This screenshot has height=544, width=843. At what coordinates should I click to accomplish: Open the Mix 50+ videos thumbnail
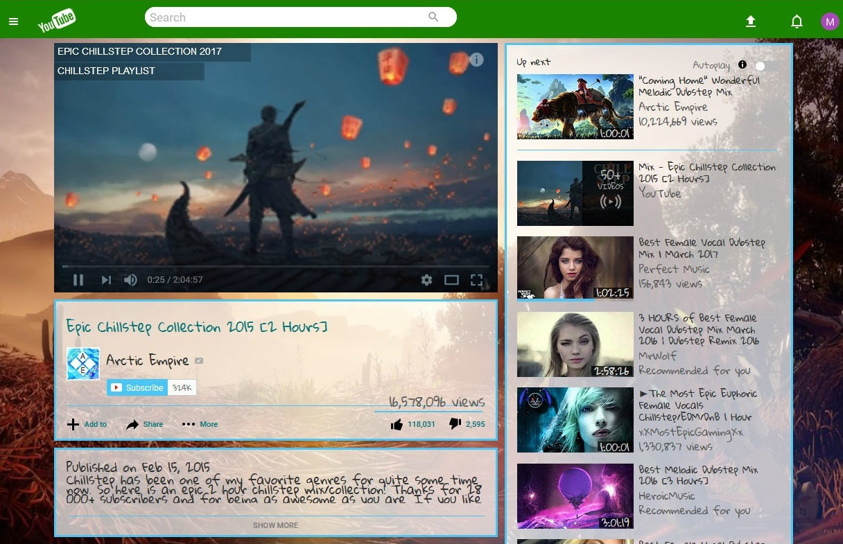point(575,193)
